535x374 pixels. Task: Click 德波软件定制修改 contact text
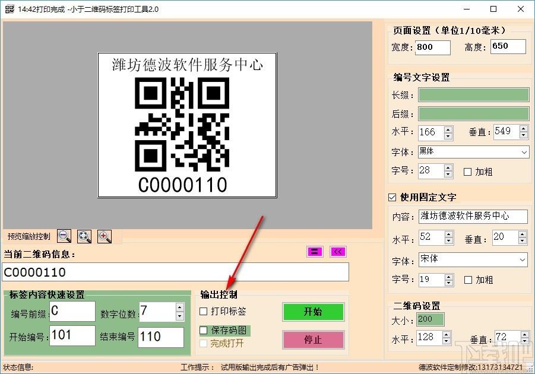click(x=471, y=367)
